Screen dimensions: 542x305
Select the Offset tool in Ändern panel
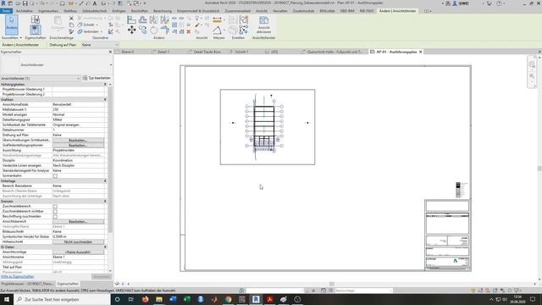click(142, 19)
